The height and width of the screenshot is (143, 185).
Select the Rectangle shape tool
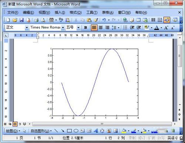coord(69,131)
